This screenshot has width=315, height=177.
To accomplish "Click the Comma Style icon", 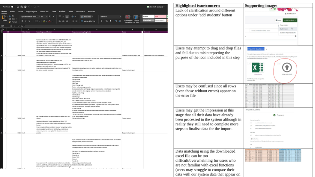I will tap(110, 21).
